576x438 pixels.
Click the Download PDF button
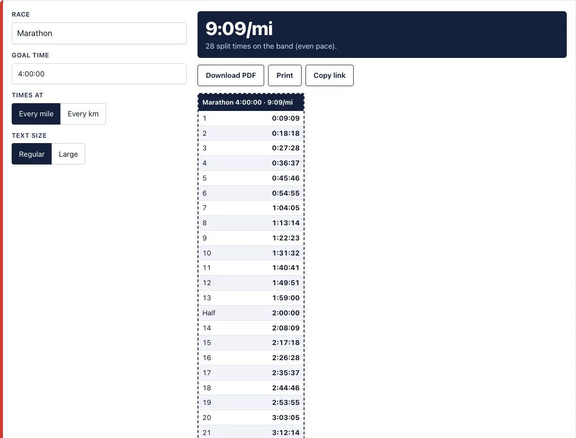point(231,75)
